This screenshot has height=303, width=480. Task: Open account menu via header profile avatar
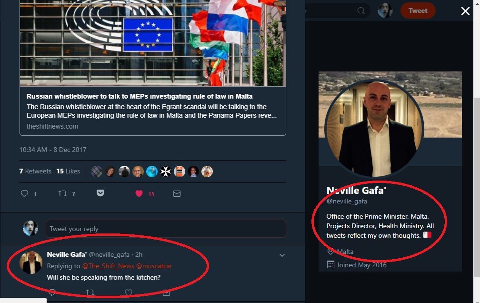(385, 10)
